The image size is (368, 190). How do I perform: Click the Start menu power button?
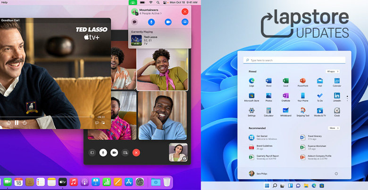click(x=336, y=174)
